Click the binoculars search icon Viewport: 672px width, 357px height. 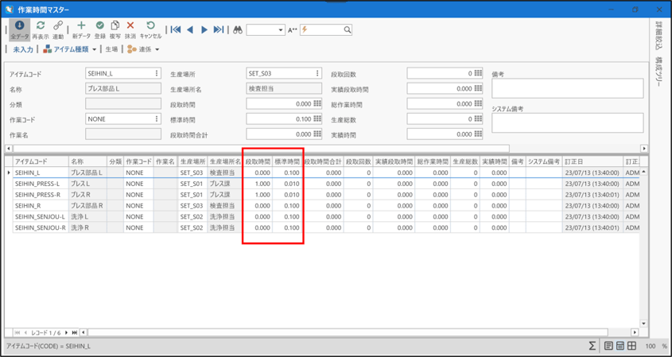coord(237,29)
